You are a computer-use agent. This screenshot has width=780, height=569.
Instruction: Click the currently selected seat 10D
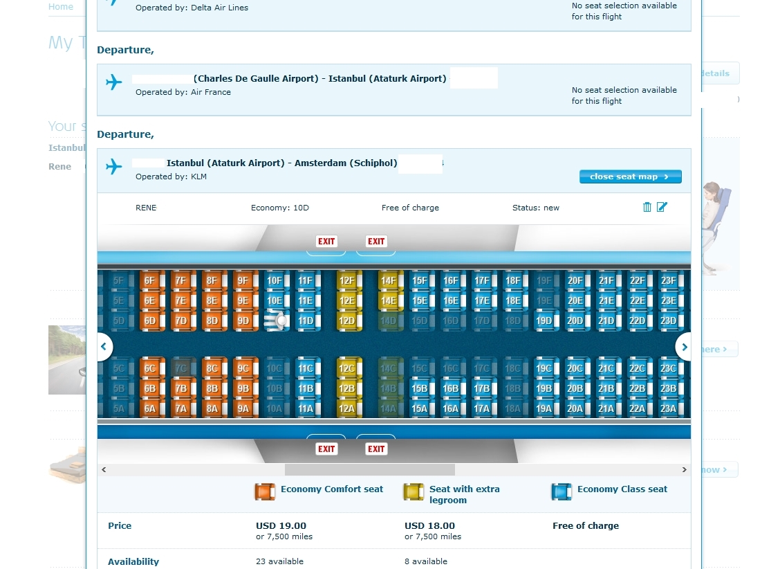pos(276,321)
